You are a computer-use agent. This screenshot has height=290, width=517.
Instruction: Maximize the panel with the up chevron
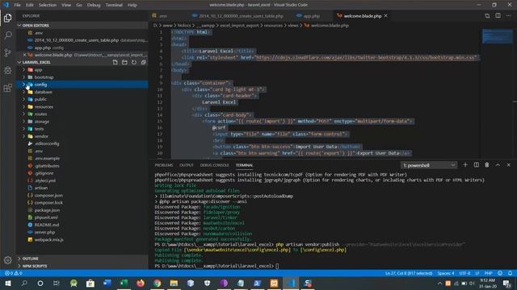tap(498, 164)
